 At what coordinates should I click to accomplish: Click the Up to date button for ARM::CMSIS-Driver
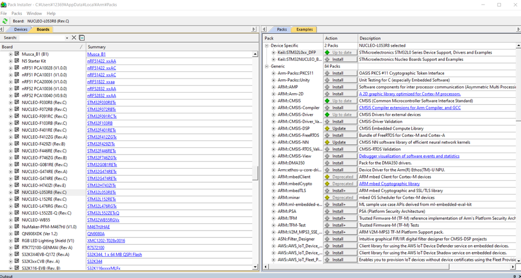[341, 115]
